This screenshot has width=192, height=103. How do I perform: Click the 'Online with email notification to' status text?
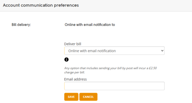(90, 25)
